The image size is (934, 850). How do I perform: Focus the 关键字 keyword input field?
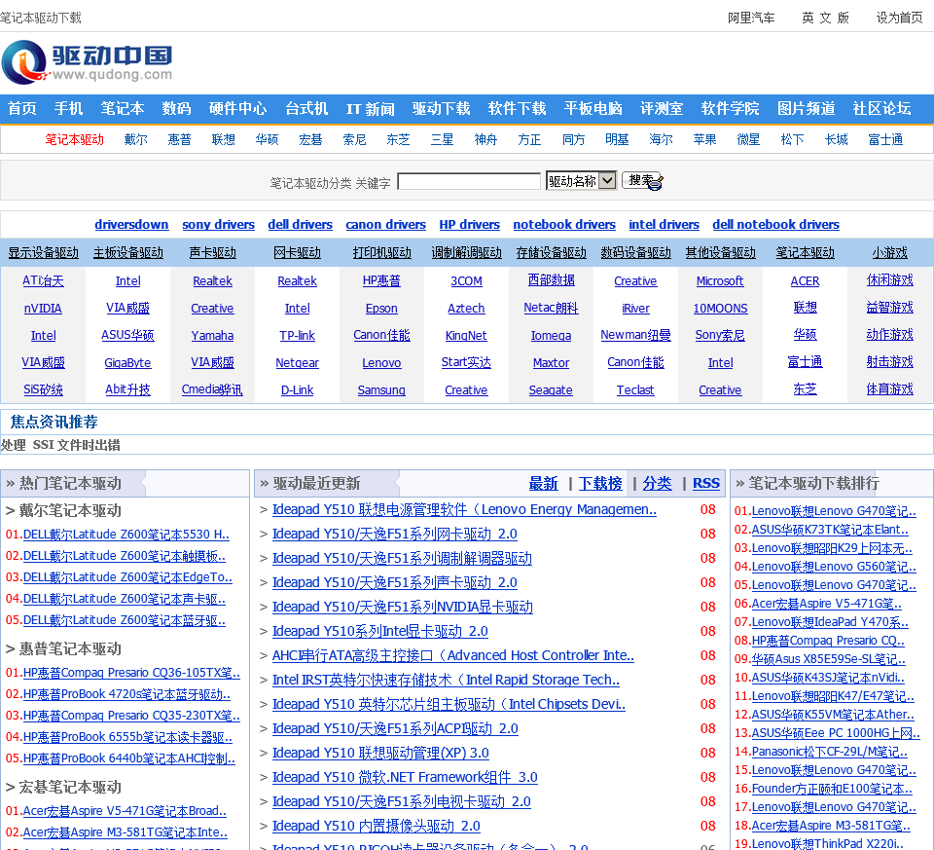click(469, 181)
